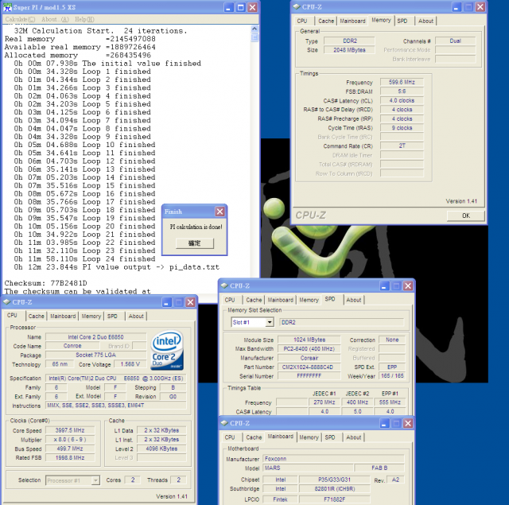This screenshot has height=505, width=509.
Task: Click the FSB:DRAM 5:6 value
Action: [402, 91]
